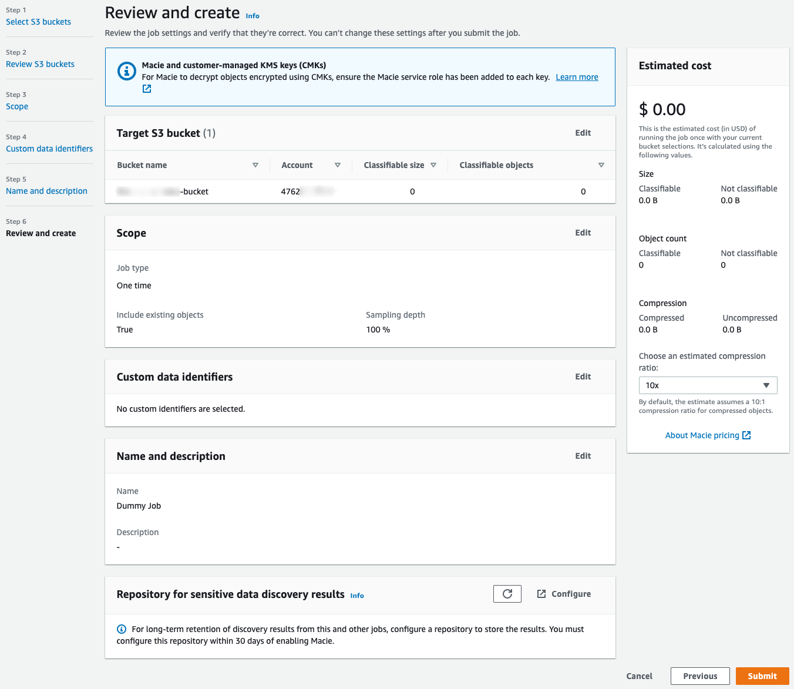Click the Info label beside discovery results heading
Image resolution: width=794 pixels, height=689 pixels.
(356, 595)
